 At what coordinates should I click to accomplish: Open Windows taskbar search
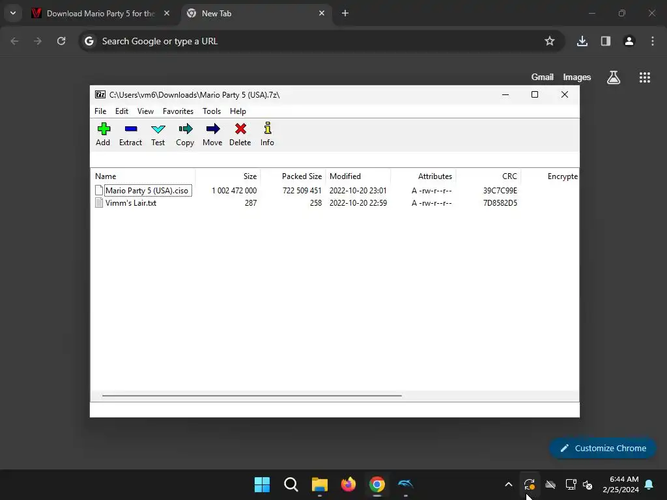pos(291,484)
